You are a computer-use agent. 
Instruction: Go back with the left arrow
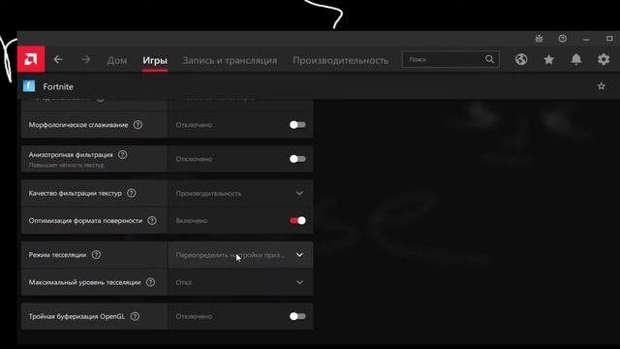58,59
